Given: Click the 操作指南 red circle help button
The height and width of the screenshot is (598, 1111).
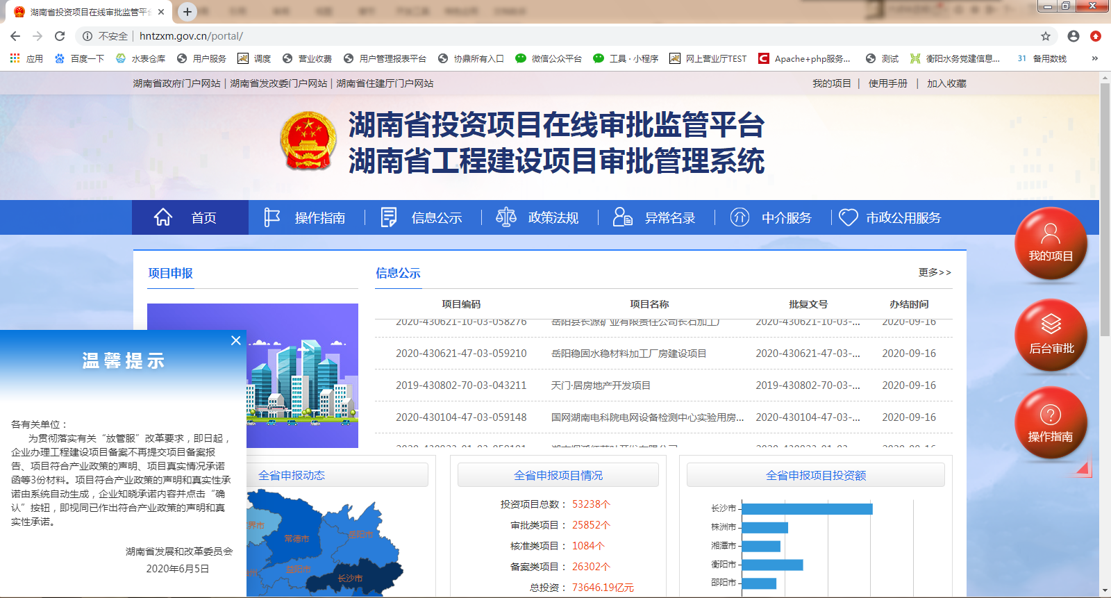Looking at the screenshot, I should pos(1051,424).
